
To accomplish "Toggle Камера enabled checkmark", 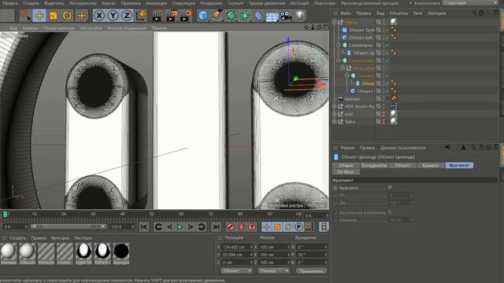I will (x=387, y=99).
